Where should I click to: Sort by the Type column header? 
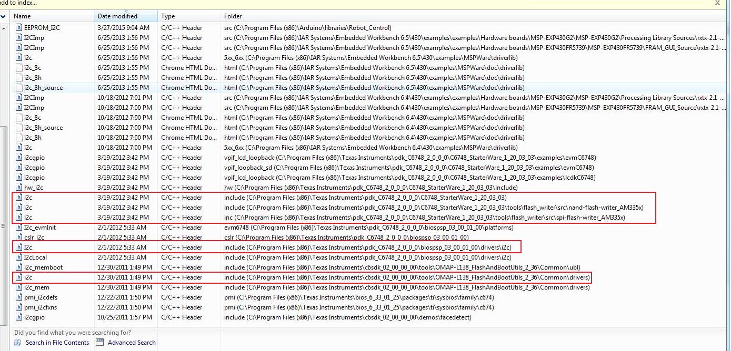click(189, 16)
